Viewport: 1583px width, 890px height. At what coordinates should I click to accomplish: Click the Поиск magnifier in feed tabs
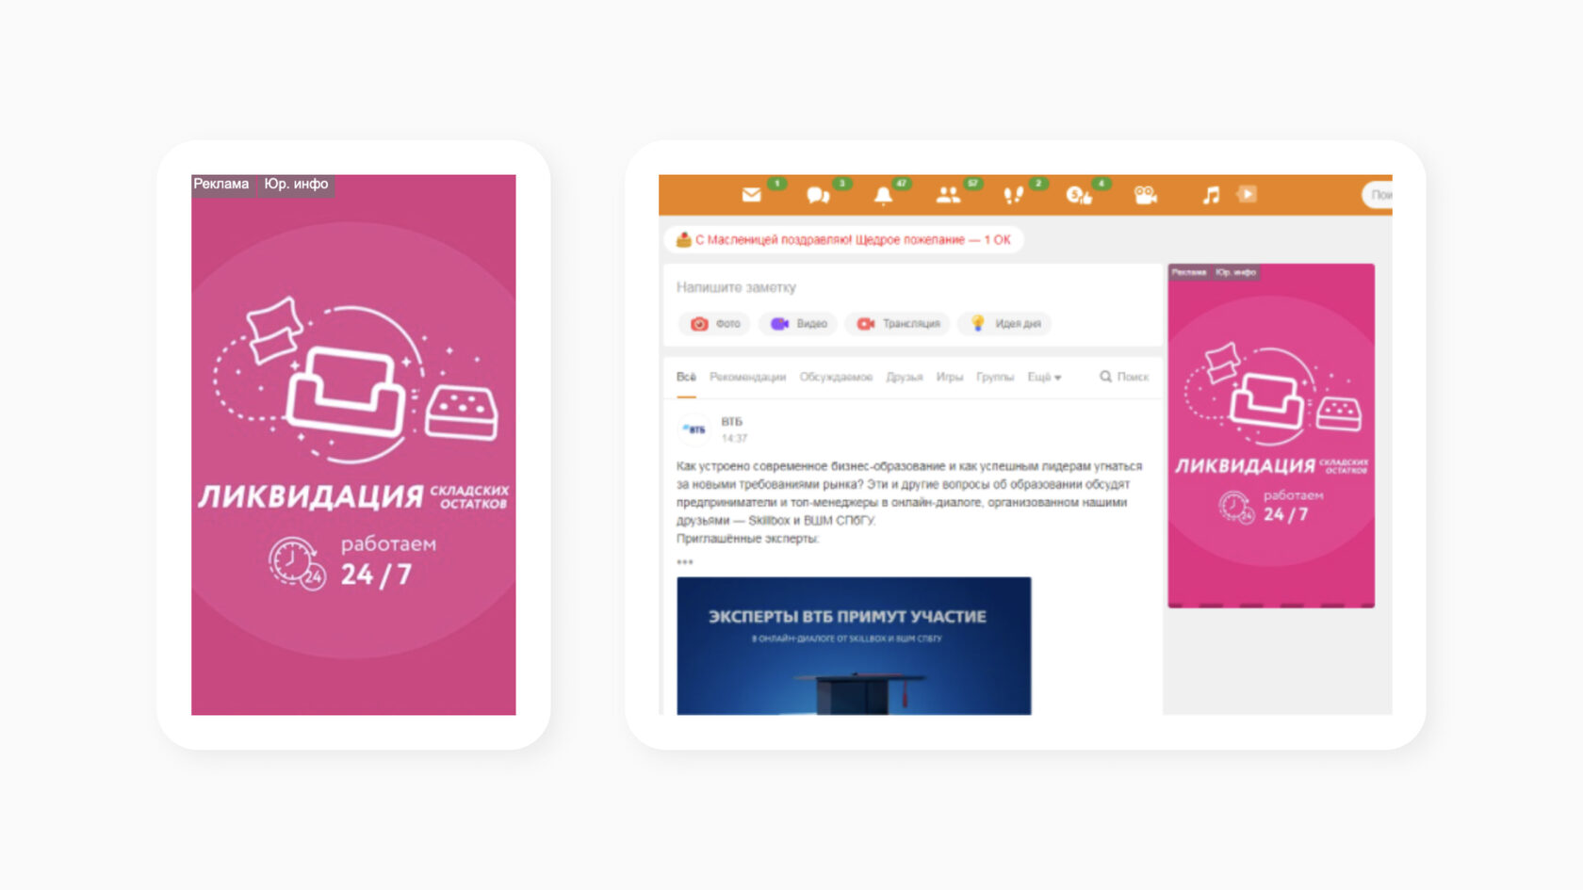click(1124, 377)
